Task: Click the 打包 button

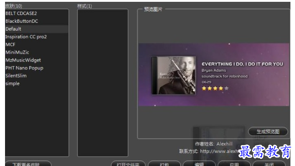Action: (x=164, y=164)
